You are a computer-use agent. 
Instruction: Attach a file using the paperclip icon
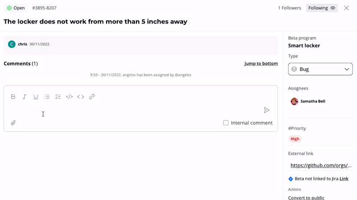13,123
